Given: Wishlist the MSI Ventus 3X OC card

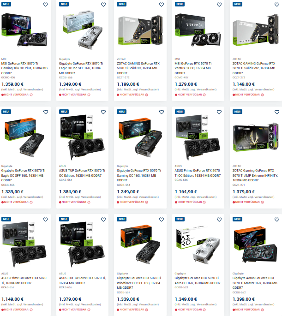Looking at the screenshot, I should tap(219, 5).
